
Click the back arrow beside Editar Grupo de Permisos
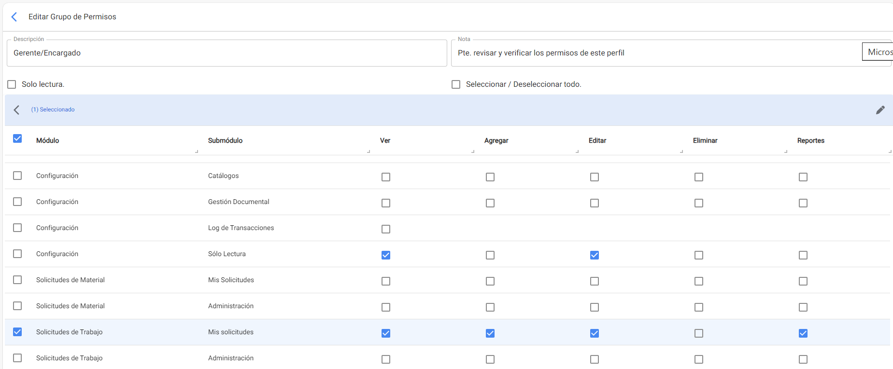coord(14,17)
